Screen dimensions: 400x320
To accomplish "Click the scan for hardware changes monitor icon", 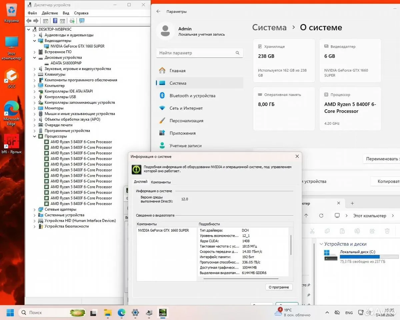I will [82, 21].
